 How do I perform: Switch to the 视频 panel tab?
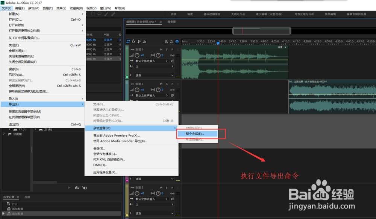pos(27,197)
